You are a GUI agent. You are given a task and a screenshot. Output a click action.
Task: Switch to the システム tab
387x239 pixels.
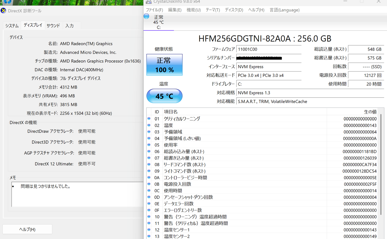[x=12, y=26]
